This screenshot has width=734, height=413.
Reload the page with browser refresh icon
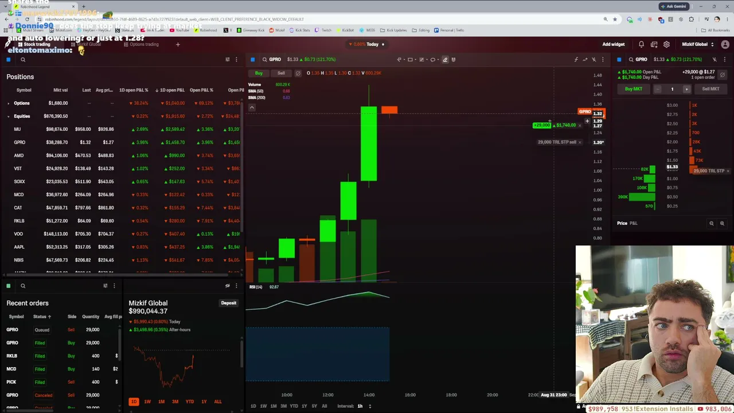click(26, 20)
